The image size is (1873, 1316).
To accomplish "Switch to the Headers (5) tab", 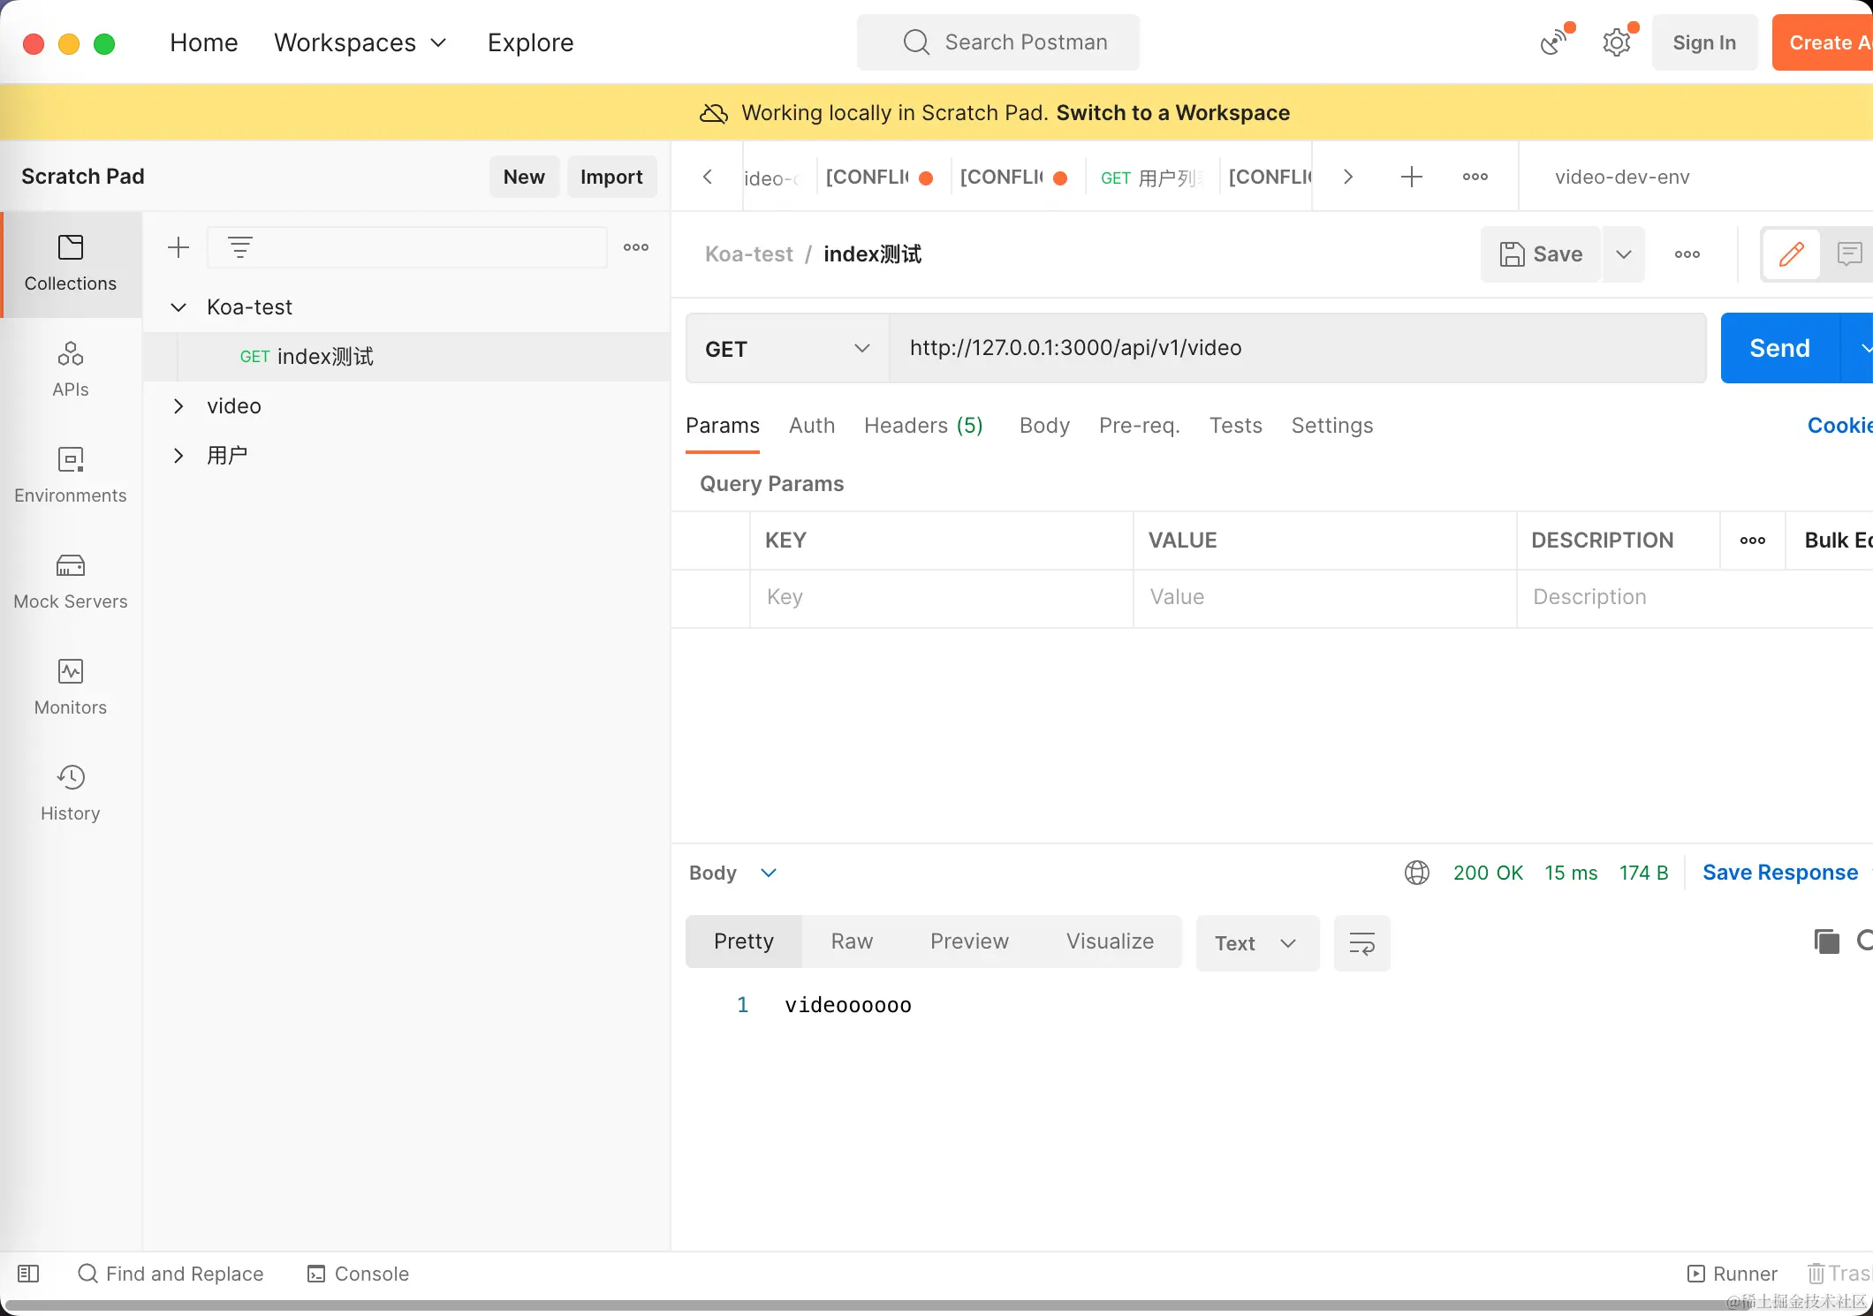I will pyautogui.click(x=922, y=426).
